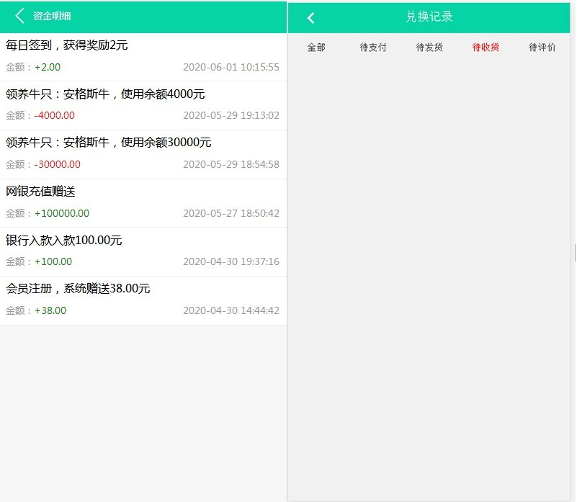Show the 待评价 orders tab

coord(542,48)
